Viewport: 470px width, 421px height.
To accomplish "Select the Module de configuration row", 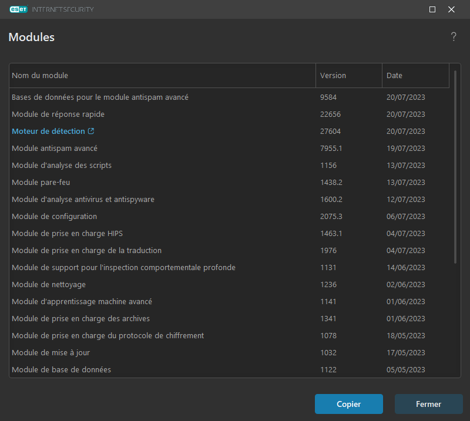I will click(x=229, y=216).
